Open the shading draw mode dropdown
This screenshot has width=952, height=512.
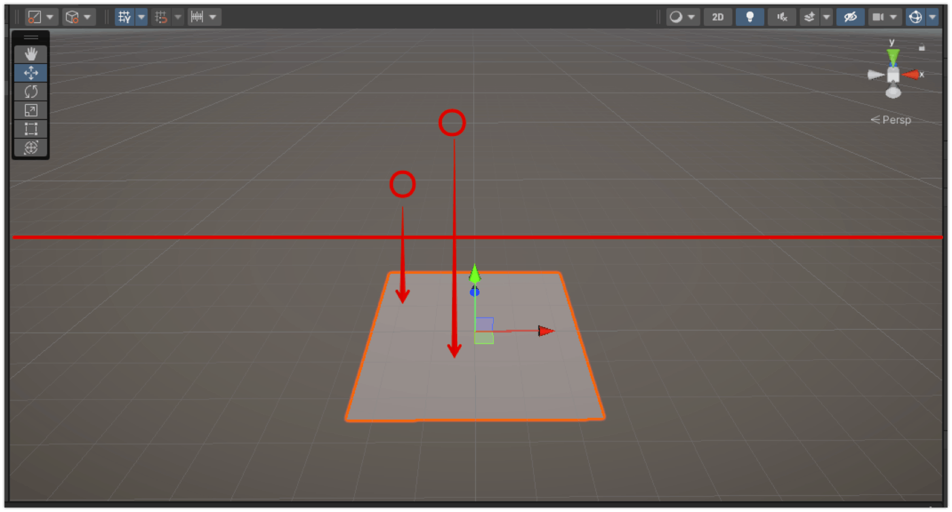point(683,17)
